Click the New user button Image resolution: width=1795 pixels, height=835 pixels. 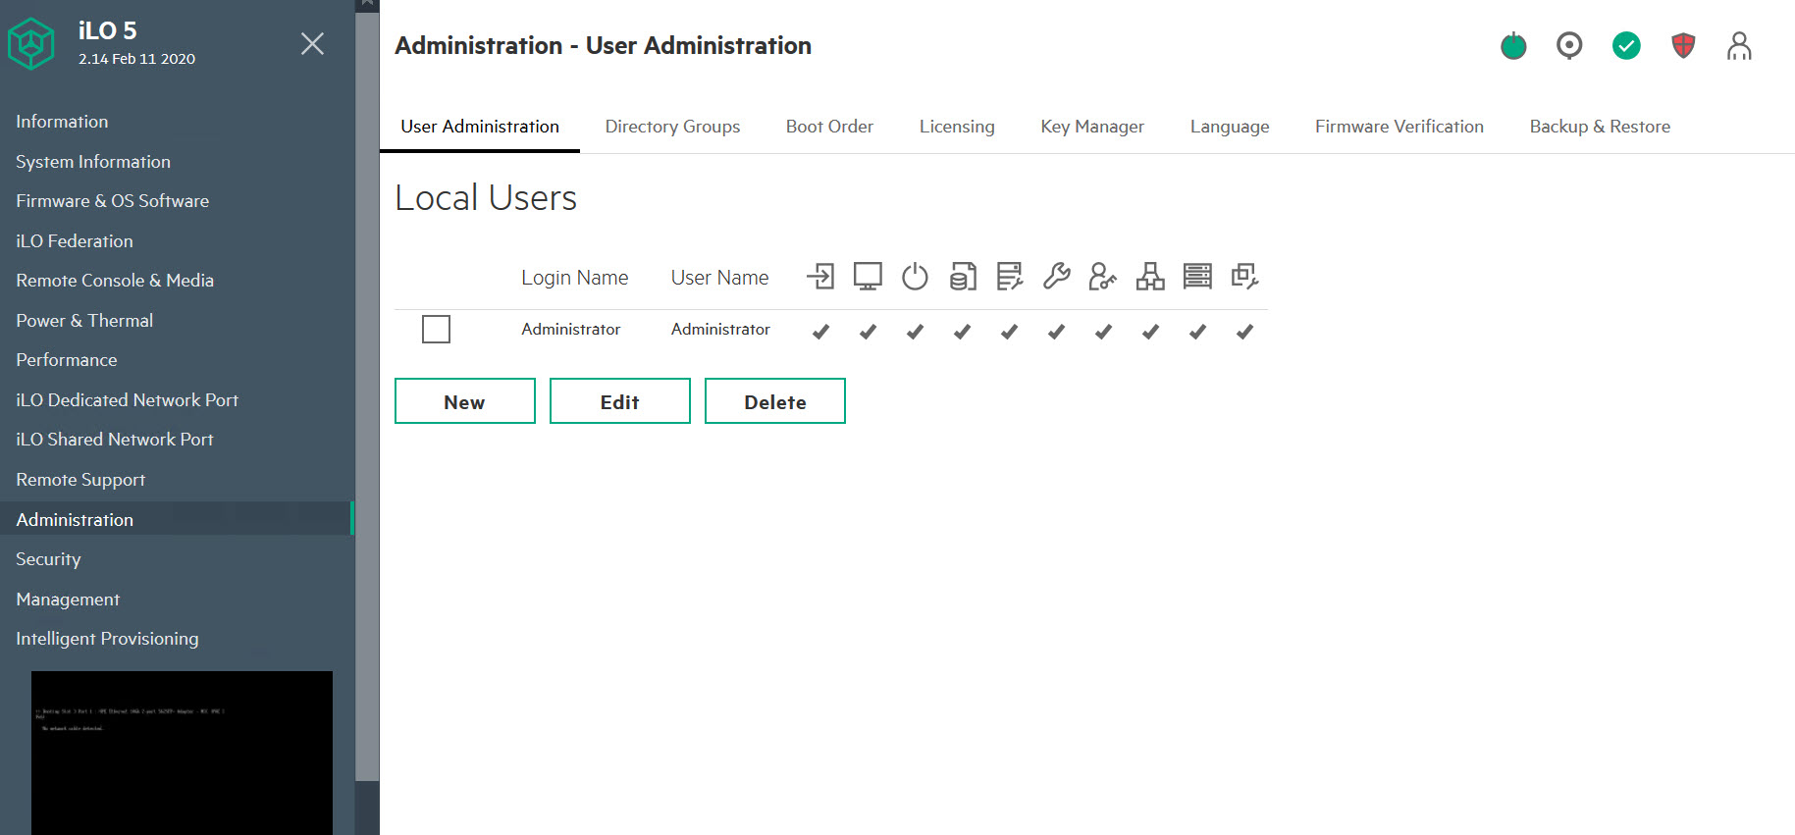point(464,401)
